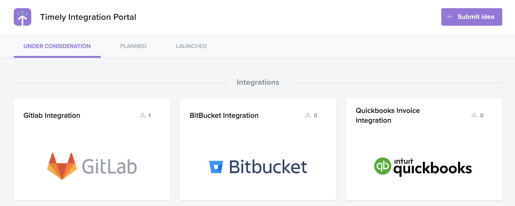Click the Timely arrow logo icon
Viewport: 515px width, 206px height.
[x=22, y=17]
